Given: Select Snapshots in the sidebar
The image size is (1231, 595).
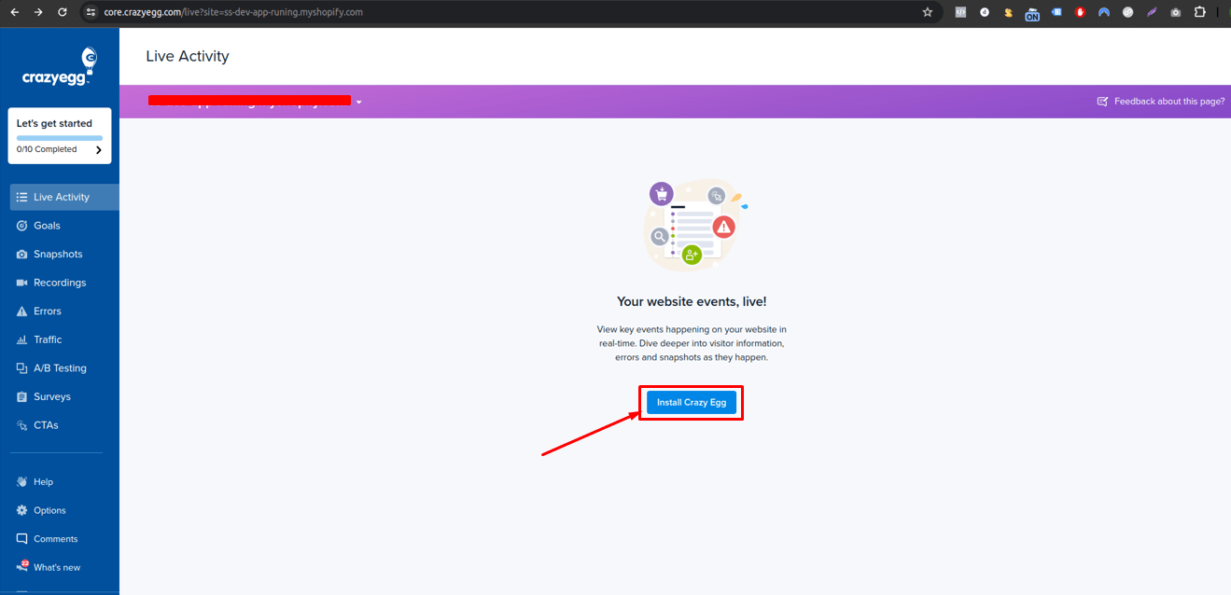Looking at the screenshot, I should point(60,254).
